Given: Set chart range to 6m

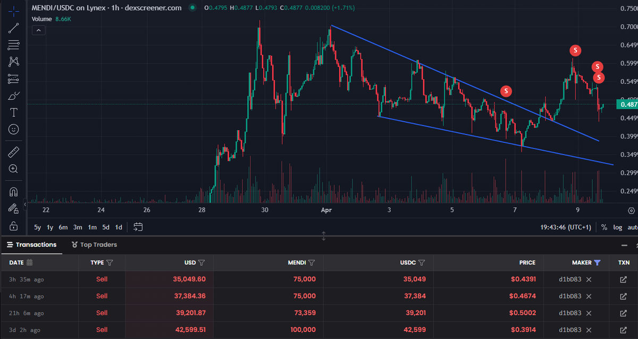Looking at the screenshot, I should [x=63, y=227].
